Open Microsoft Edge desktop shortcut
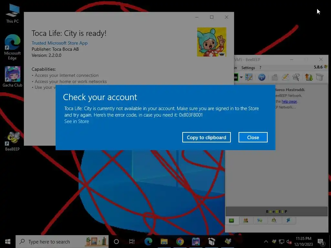Viewport: 331px width, 248px height. [x=12, y=47]
